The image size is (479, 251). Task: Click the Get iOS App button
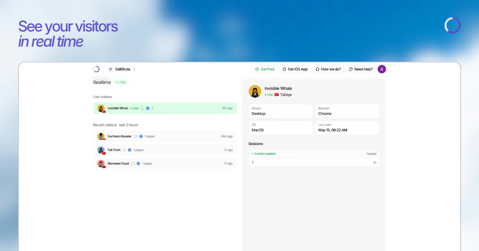[295, 69]
